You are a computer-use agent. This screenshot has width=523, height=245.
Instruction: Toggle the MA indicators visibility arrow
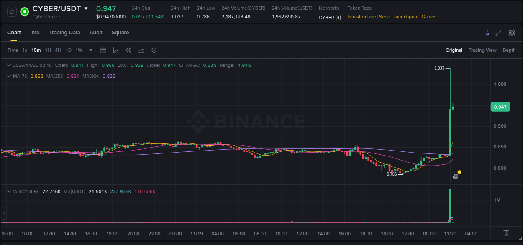point(9,76)
